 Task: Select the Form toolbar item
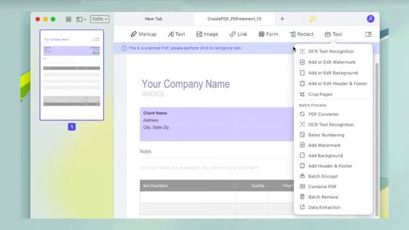268,34
